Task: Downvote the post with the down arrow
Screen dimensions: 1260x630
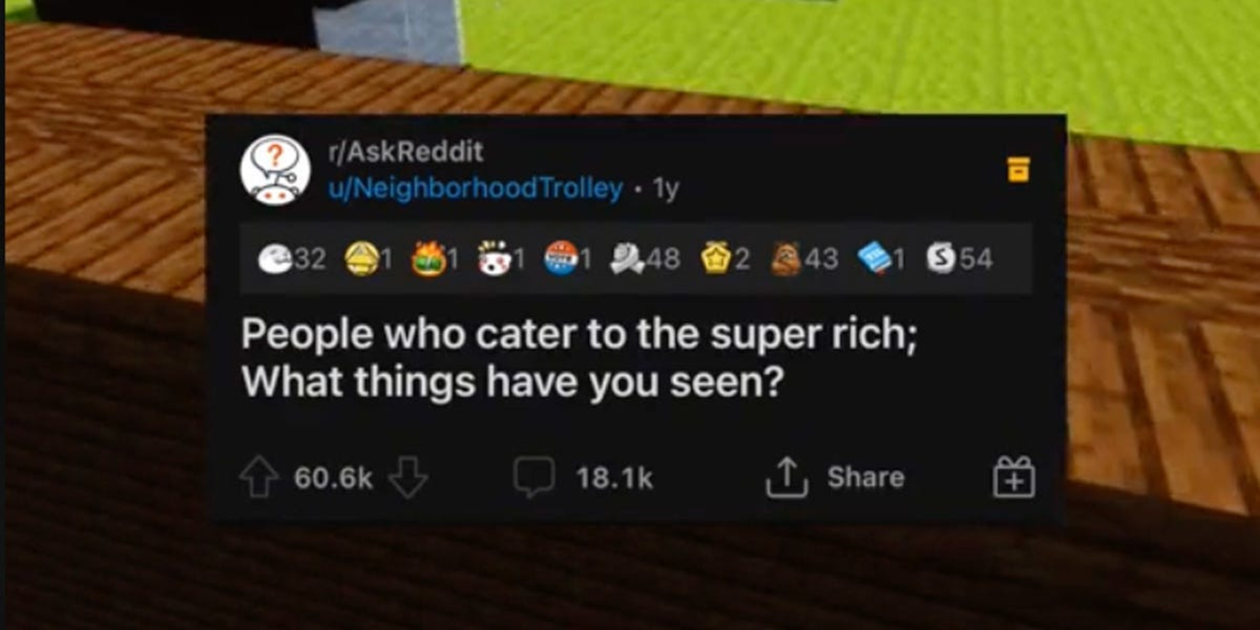Action: (x=408, y=477)
